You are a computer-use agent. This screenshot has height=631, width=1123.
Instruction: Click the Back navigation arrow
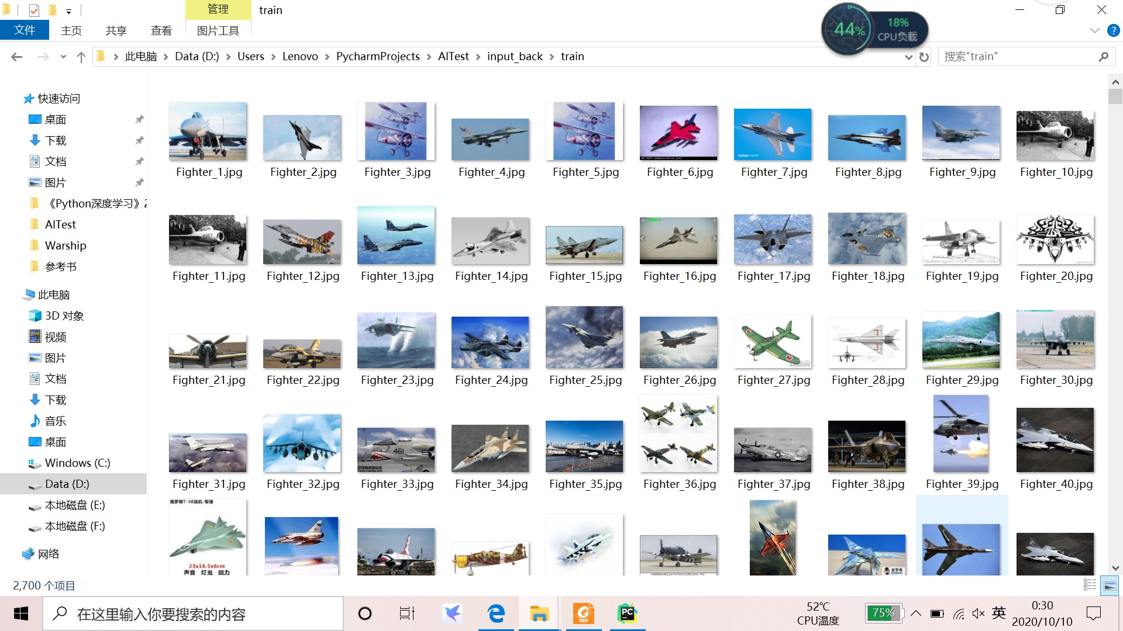(x=16, y=57)
